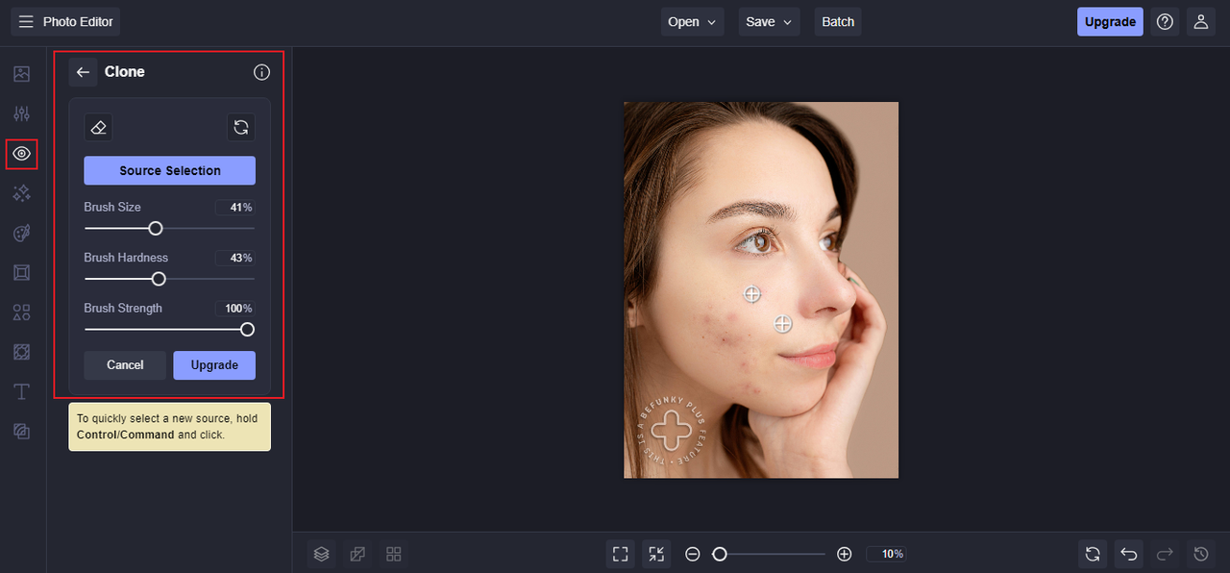The height and width of the screenshot is (573, 1230).
Task: Expand the Save dropdown
Action: click(x=770, y=21)
